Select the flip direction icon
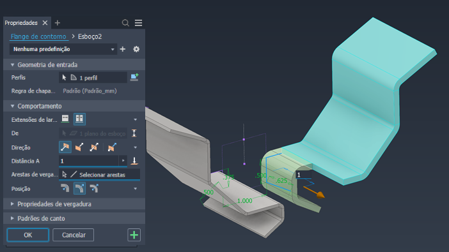Viewport: 449px width, 252px height. tap(79, 147)
